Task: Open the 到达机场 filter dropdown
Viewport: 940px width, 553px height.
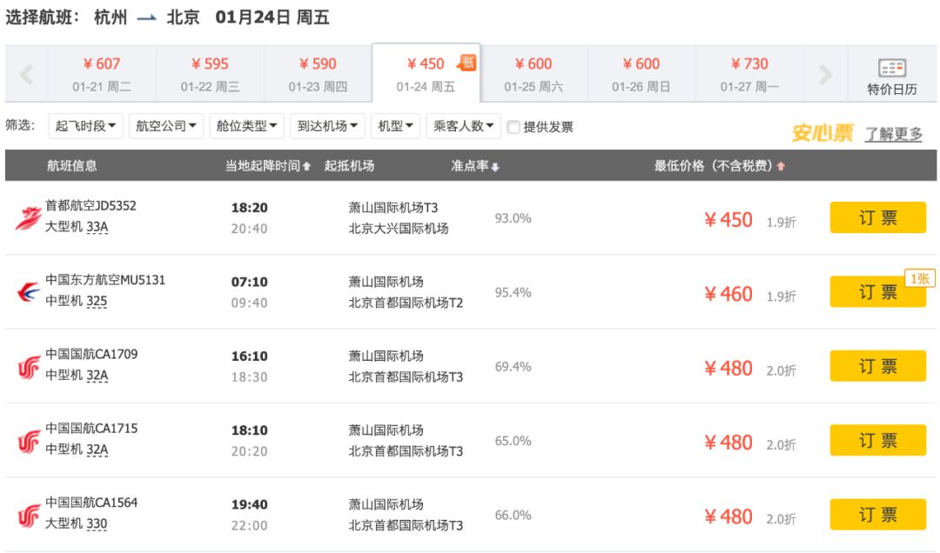Action: [327, 126]
